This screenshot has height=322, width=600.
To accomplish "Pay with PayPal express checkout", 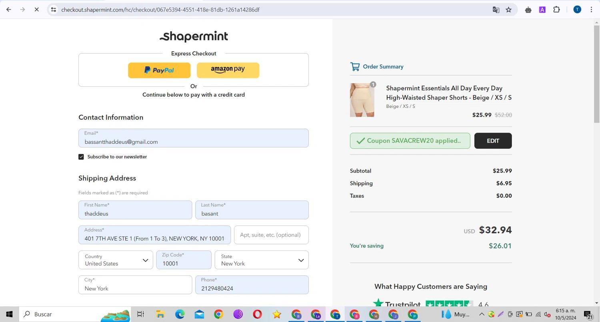I will (x=159, y=70).
